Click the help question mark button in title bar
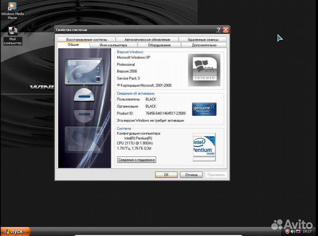 pyautogui.click(x=219, y=30)
